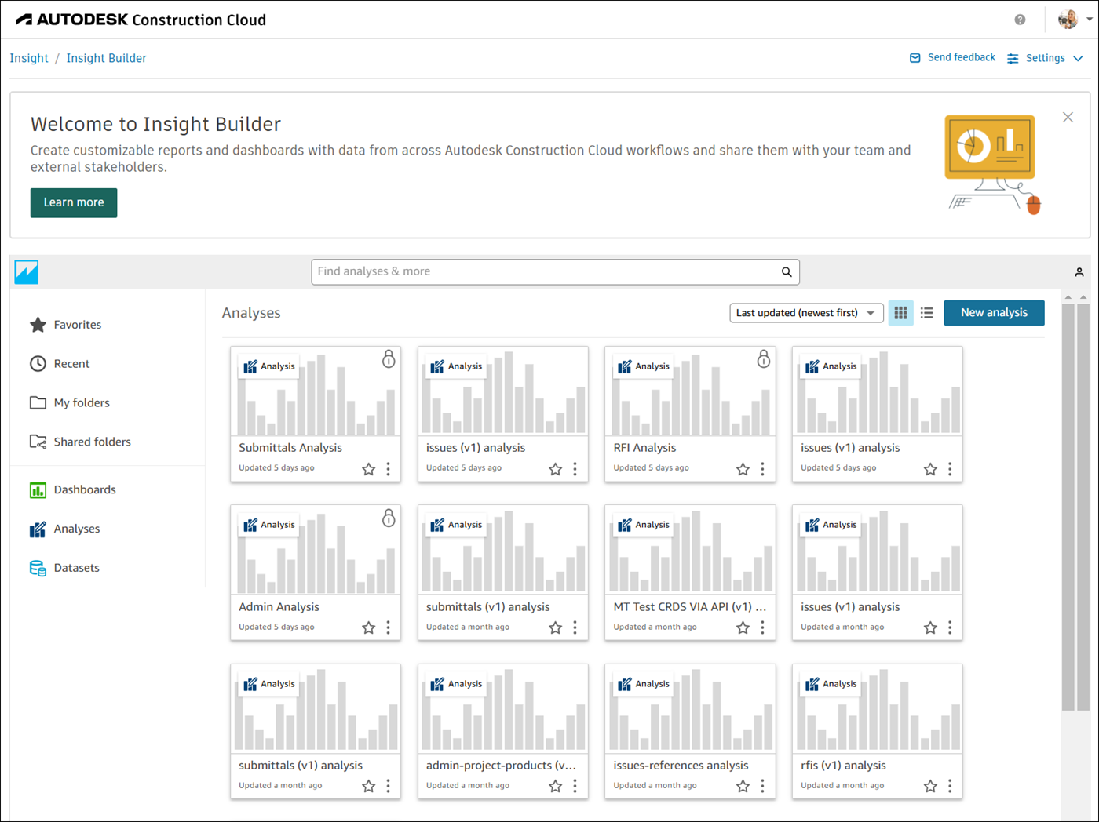Open Dashboards in the sidebar
This screenshot has height=822, width=1099.
(x=84, y=489)
